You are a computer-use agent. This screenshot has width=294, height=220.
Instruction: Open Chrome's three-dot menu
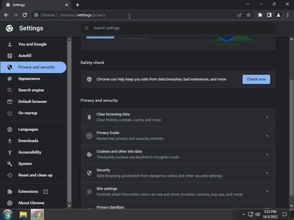(x=288, y=15)
